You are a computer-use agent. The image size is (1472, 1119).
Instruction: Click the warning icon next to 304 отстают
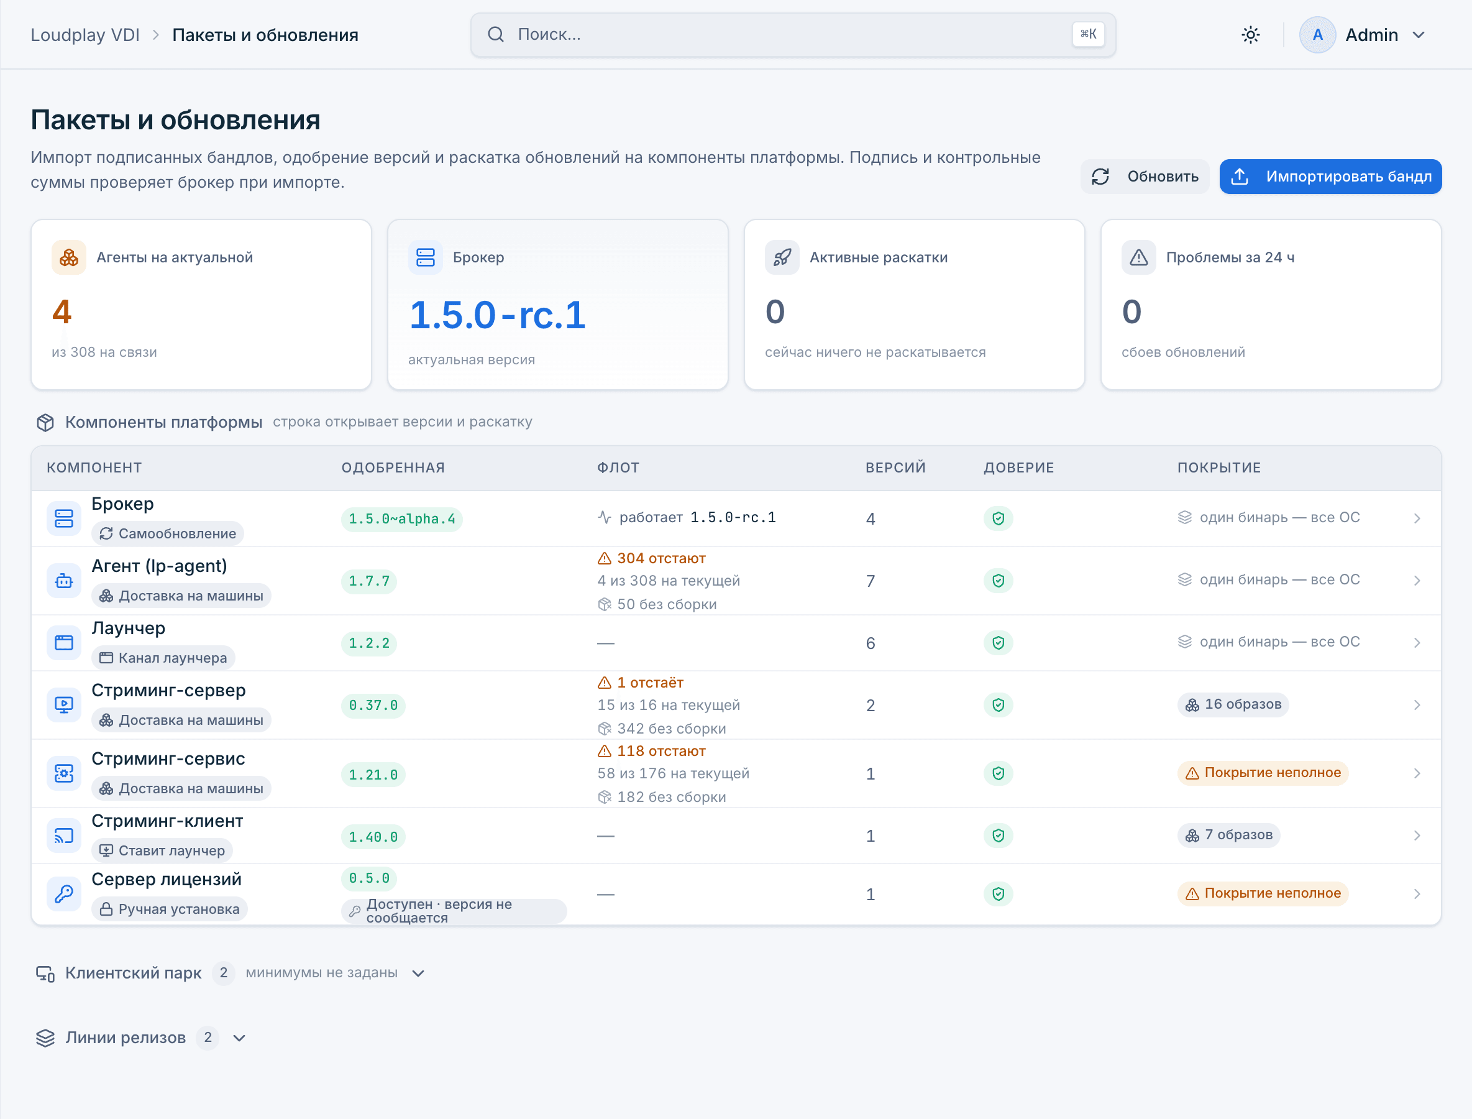click(605, 558)
